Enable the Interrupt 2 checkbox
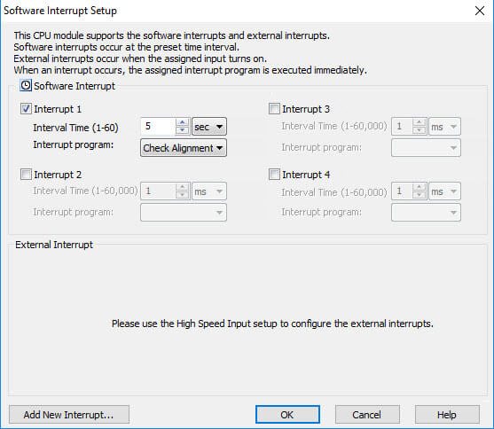Viewport: 494px width, 429px height. coord(26,175)
